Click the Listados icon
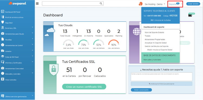The width and height of the screenshot is (203, 100). (x=3, y=51)
